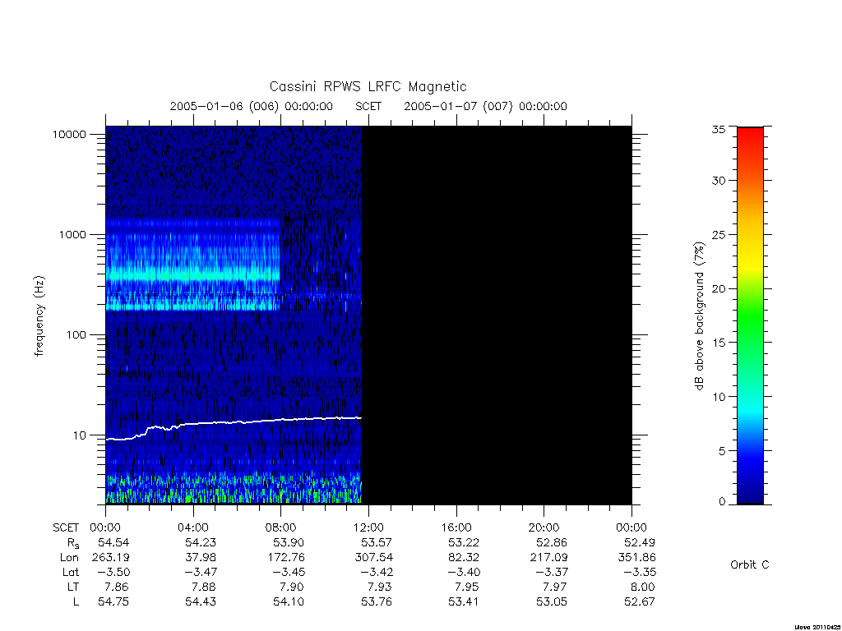
Task: Click the black no-data region of the spectrogram
Action: point(497,315)
